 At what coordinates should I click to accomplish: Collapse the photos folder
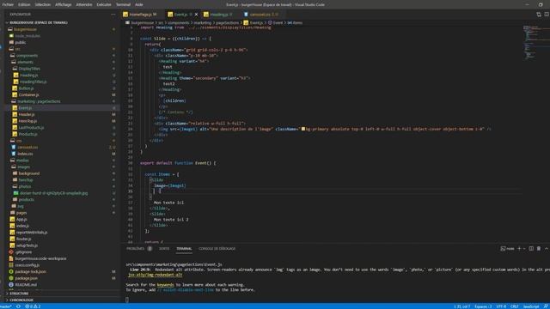25,186
